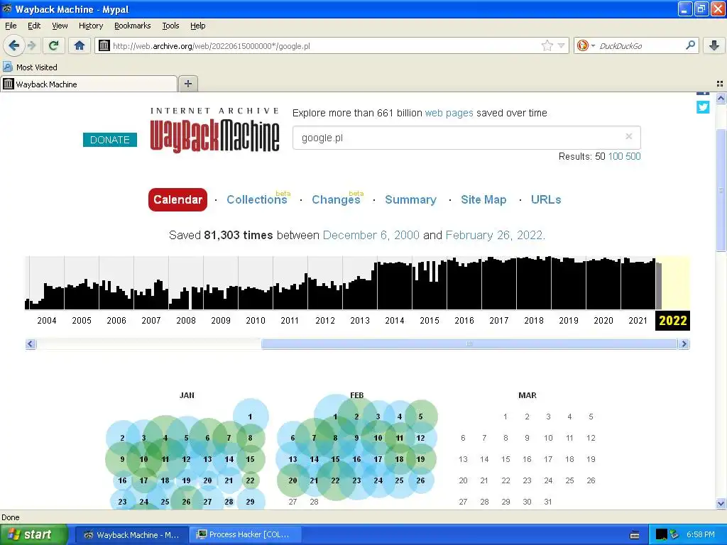Follow the 'web pages' link
This screenshot has width=727, height=545.
[449, 113]
